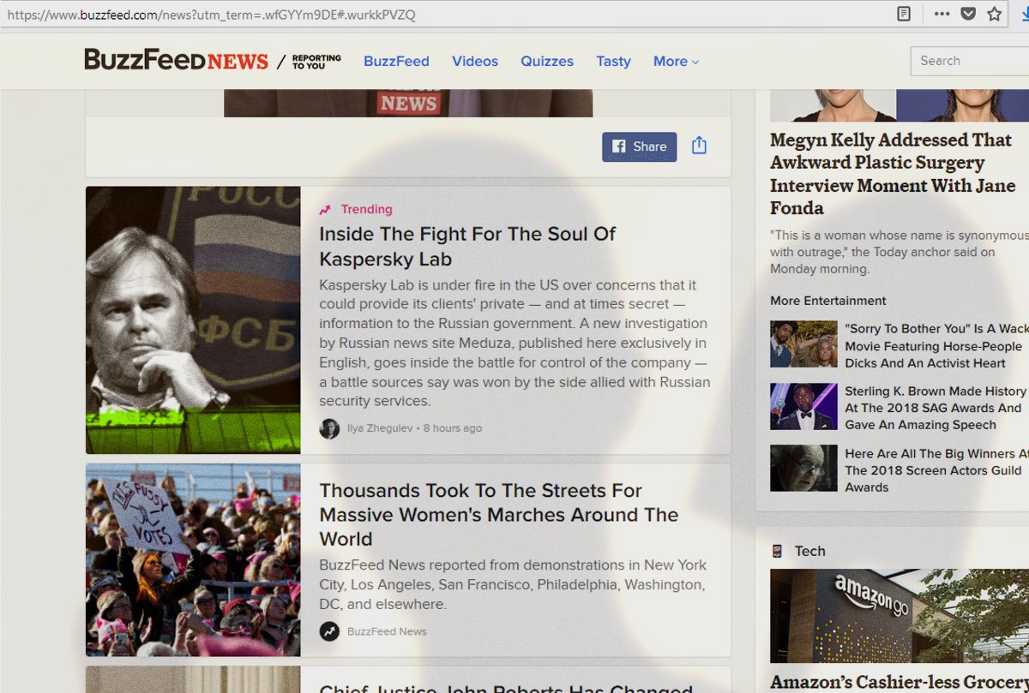The height and width of the screenshot is (693, 1029).
Task: Click the Women's Marches summary text
Action: tap(513, 585)
